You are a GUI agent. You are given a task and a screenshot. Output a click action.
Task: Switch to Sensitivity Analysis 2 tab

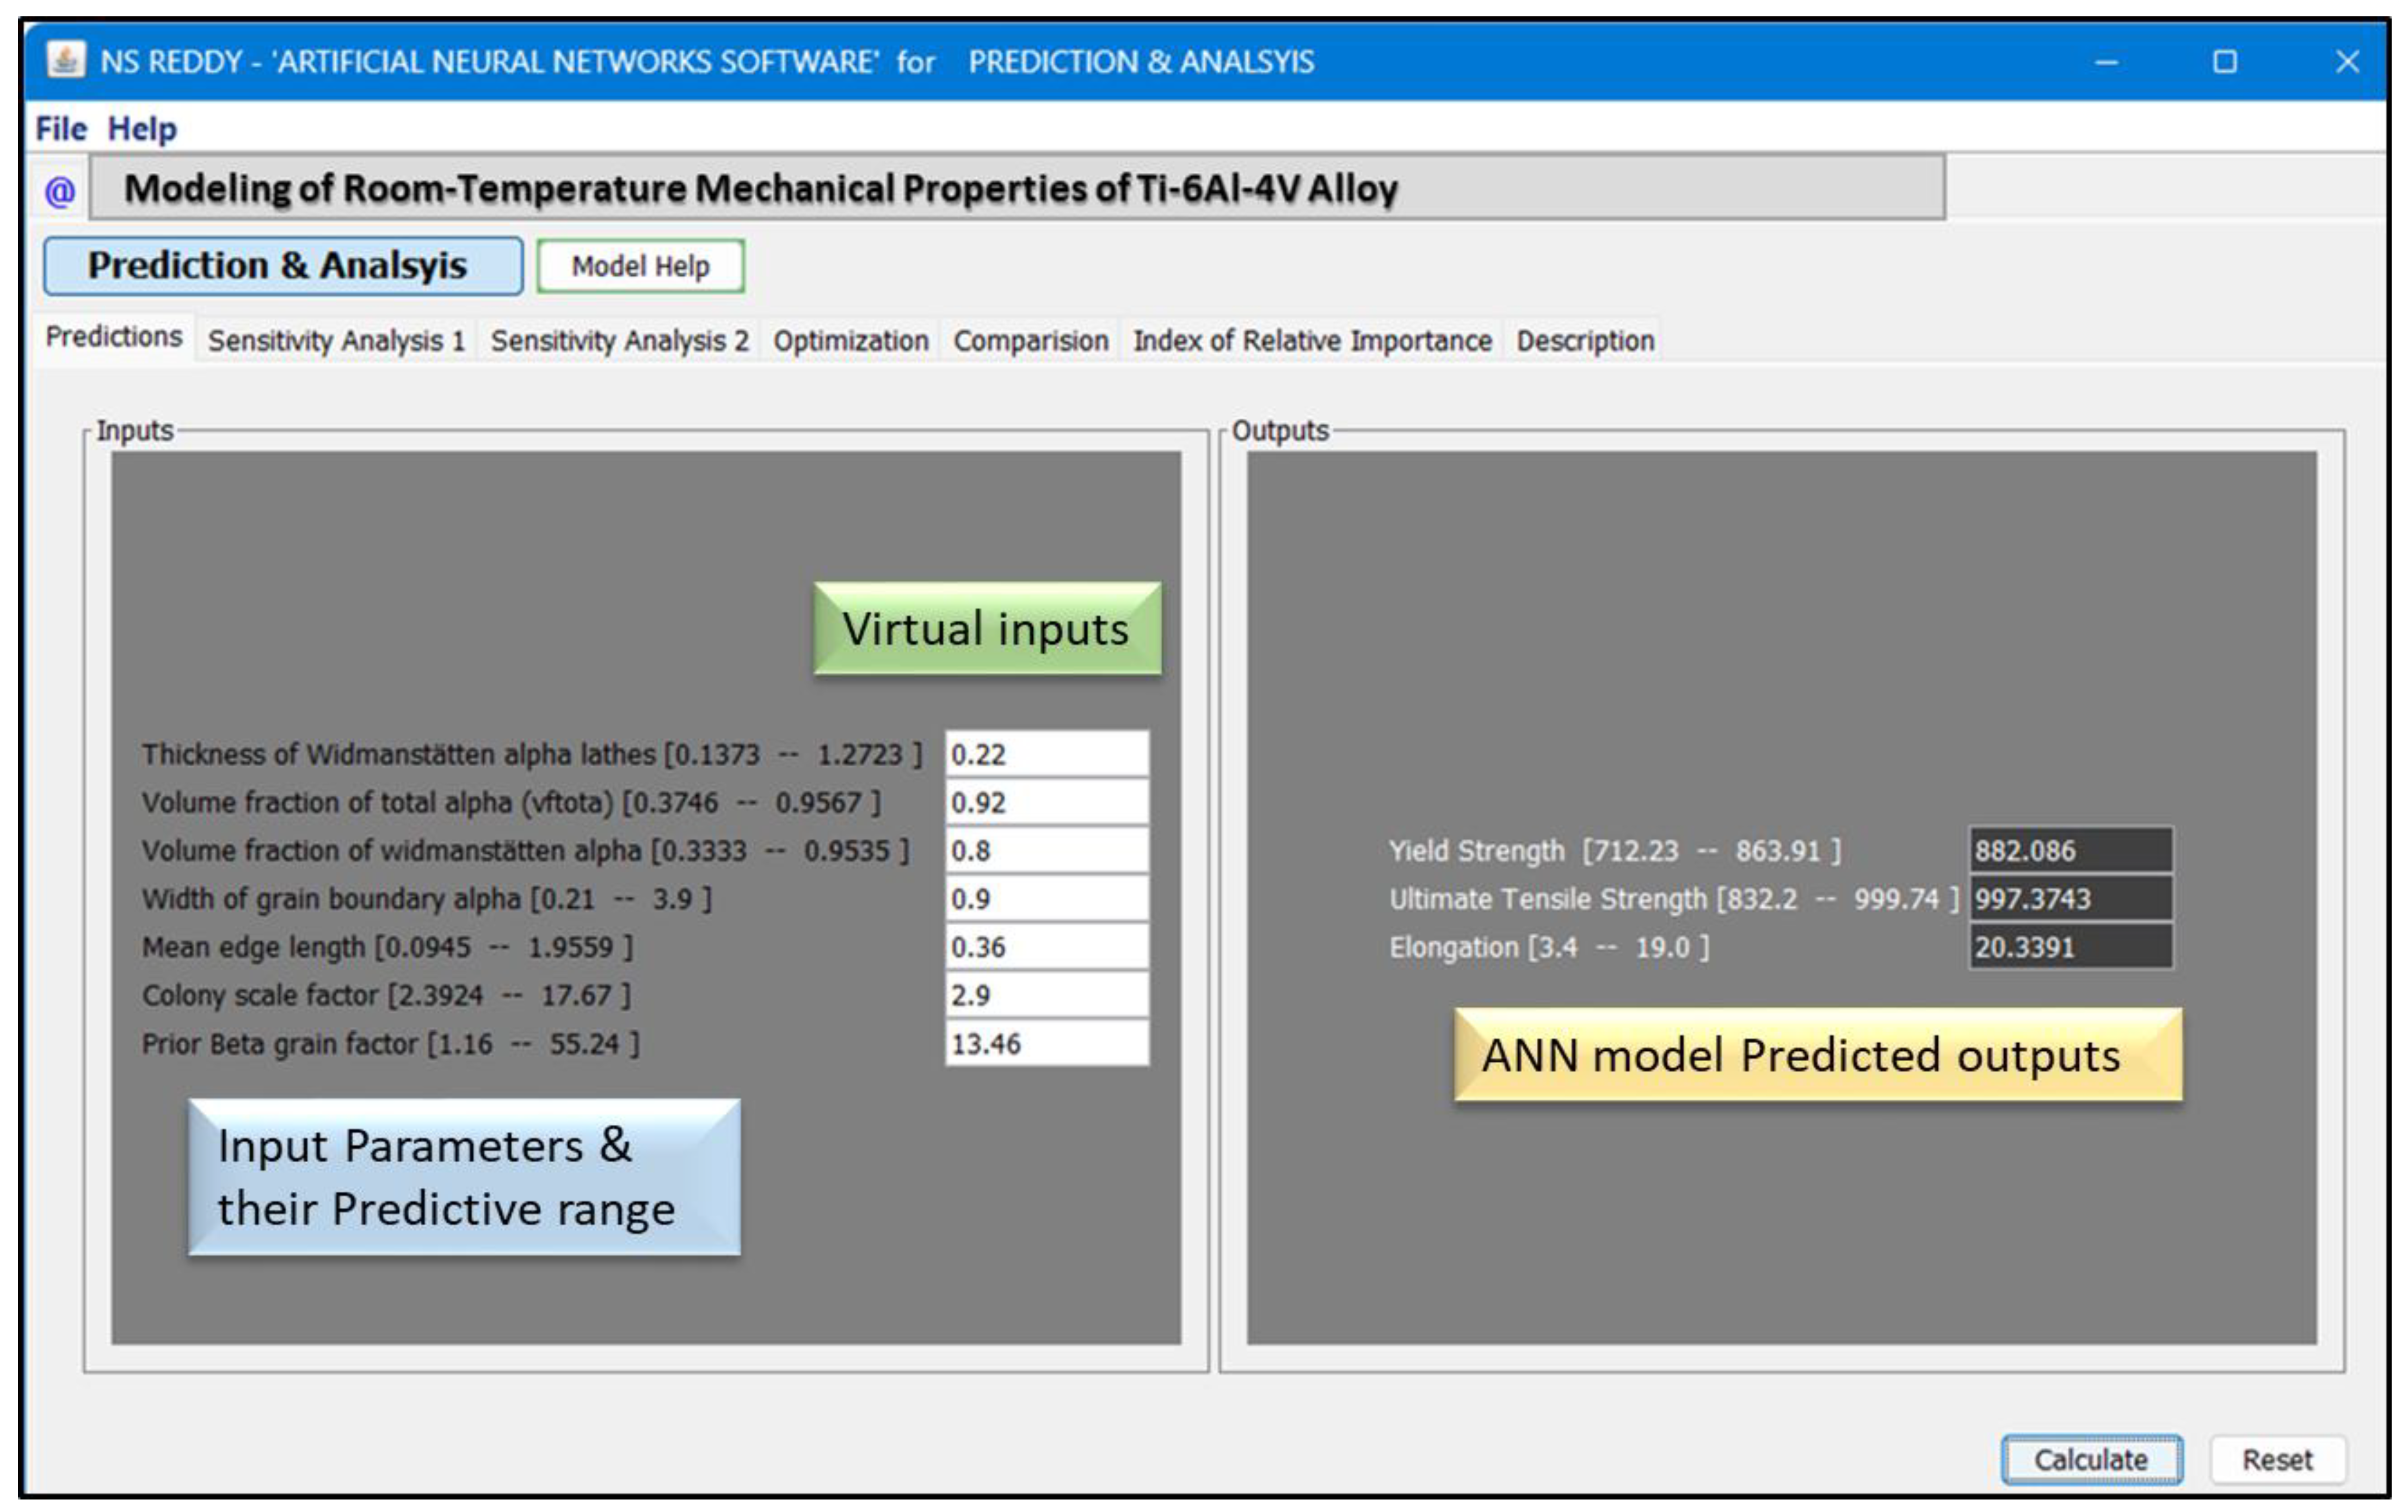619,341
